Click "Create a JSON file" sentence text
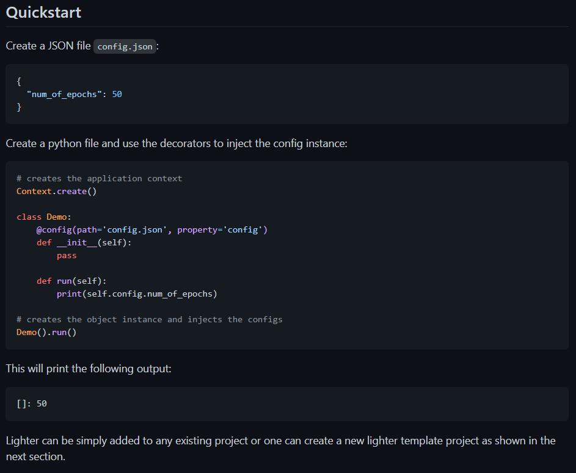This screenshot has height=473, width=576. 48,46
